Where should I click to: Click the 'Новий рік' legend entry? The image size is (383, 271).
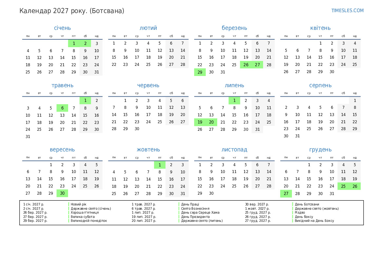click(x=79, y=204)
